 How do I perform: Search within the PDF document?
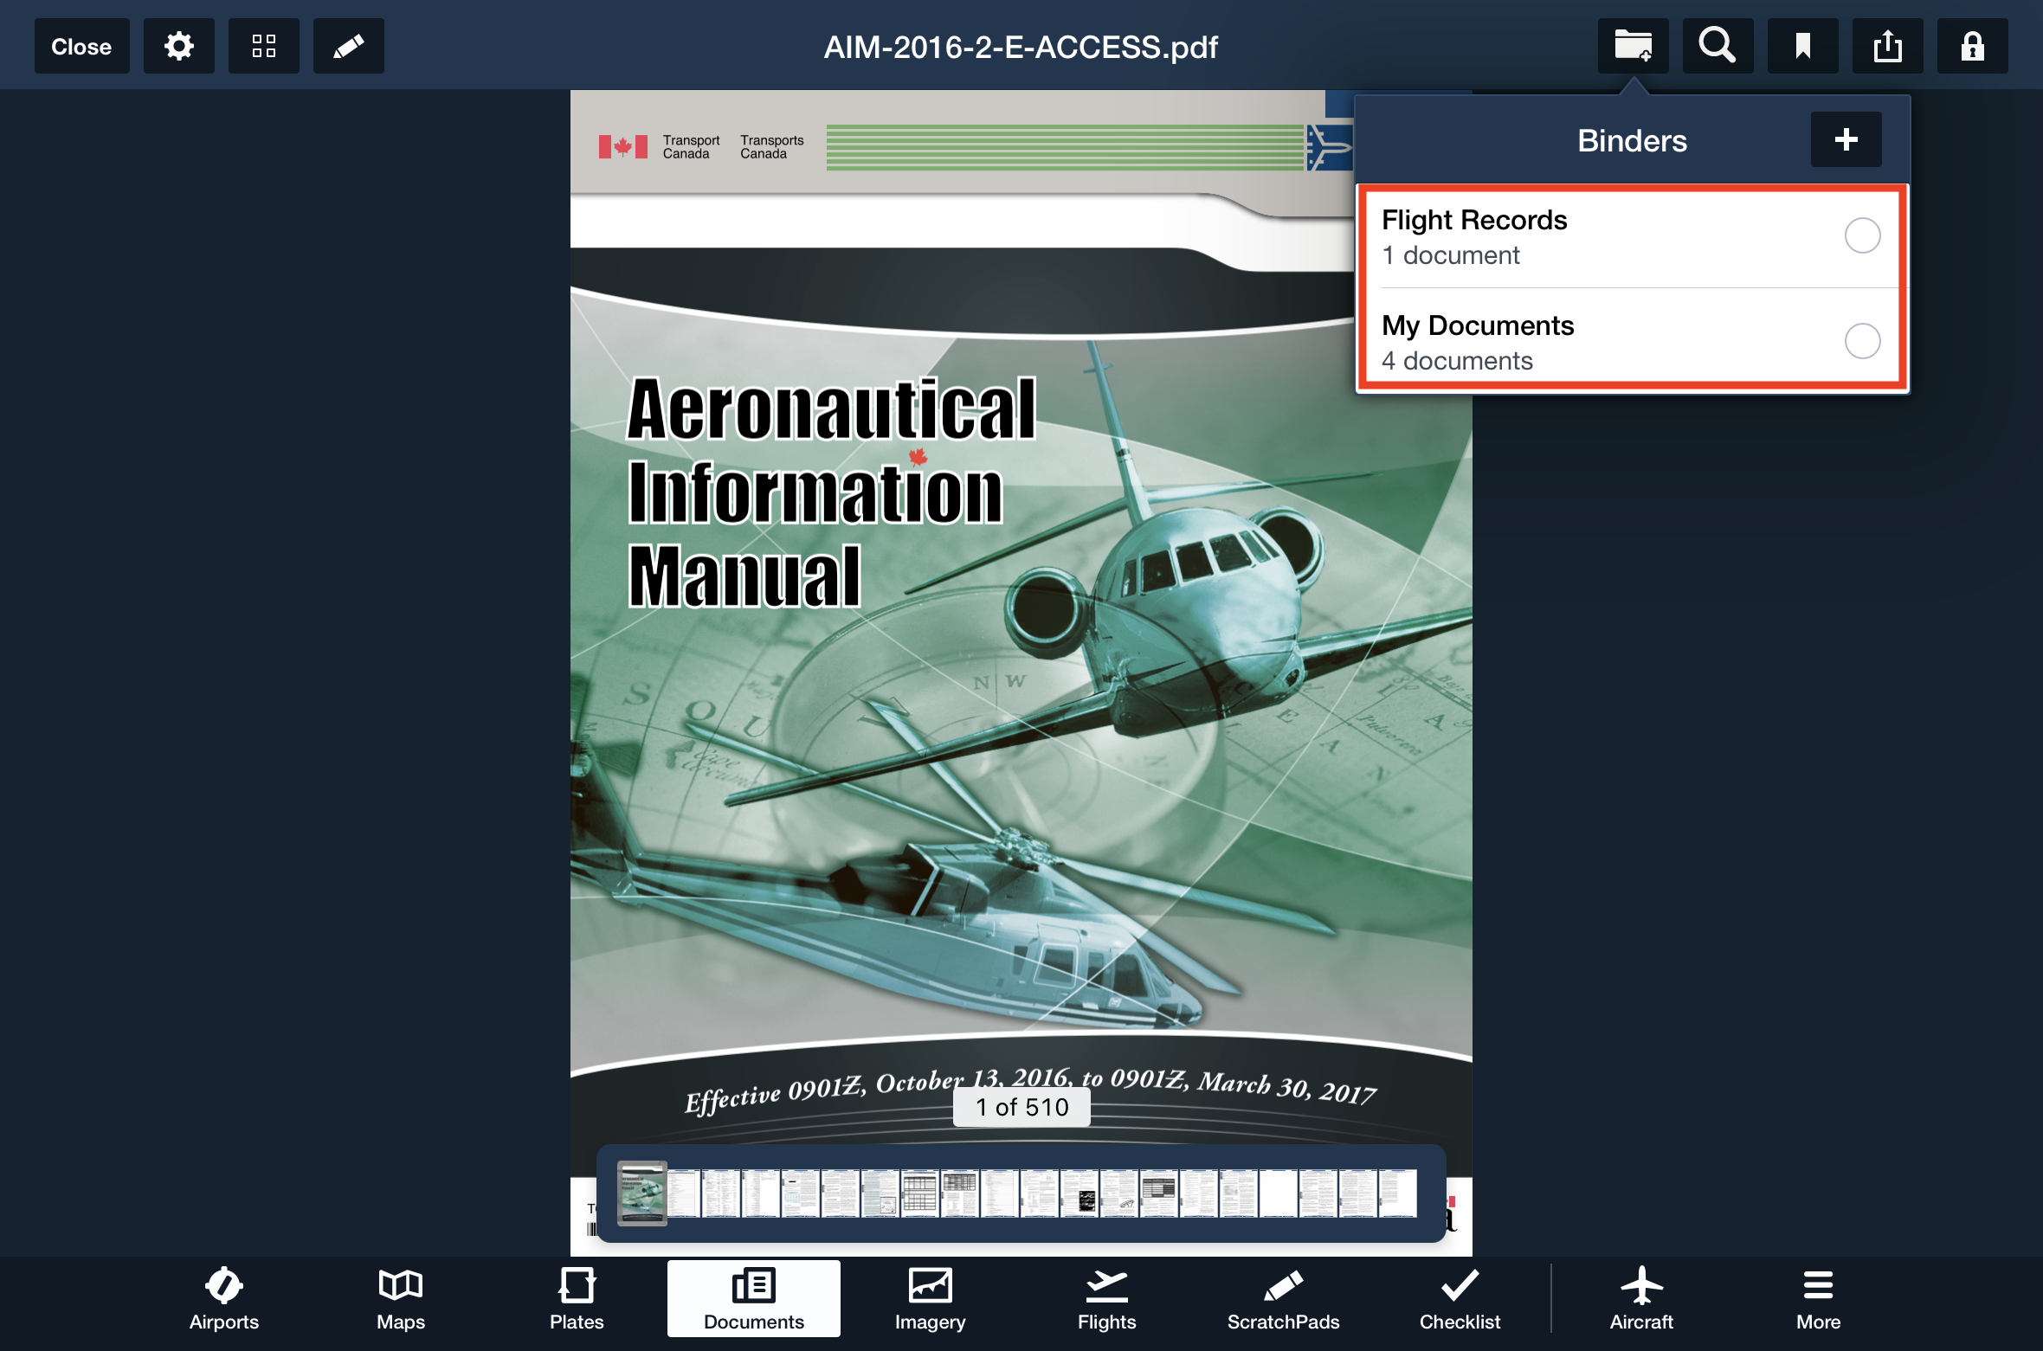click(x=1717, y=45)
